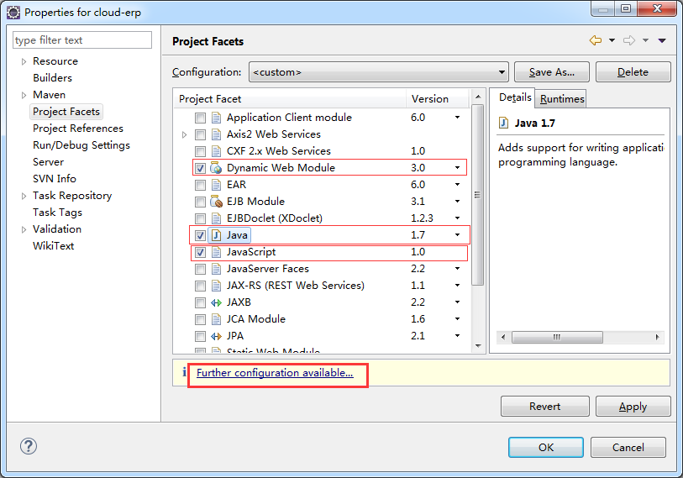Open the view menu dropdown arrow

coord(662,40)
